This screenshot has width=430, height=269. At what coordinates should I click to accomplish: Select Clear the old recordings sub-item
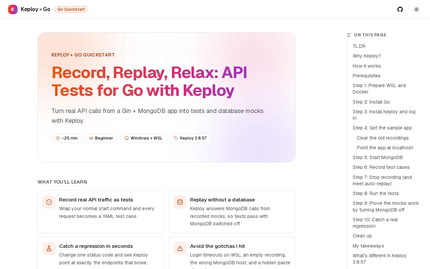[x=383, y=138]
